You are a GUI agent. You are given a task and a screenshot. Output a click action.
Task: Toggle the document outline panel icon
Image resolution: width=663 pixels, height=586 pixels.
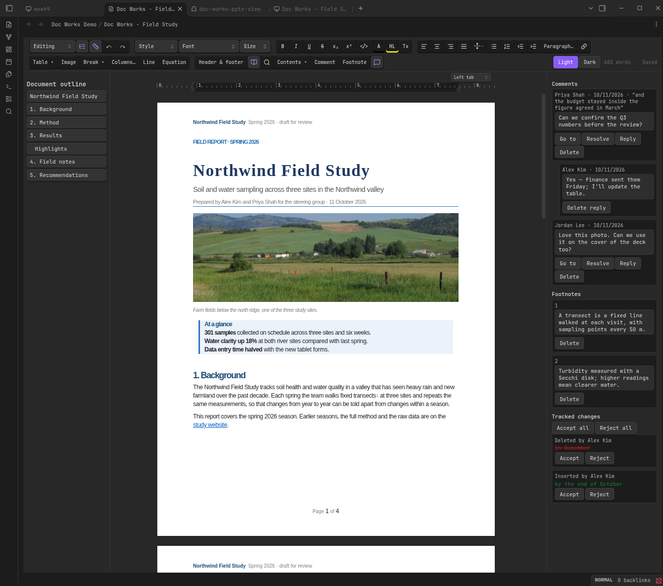point(82,47)
